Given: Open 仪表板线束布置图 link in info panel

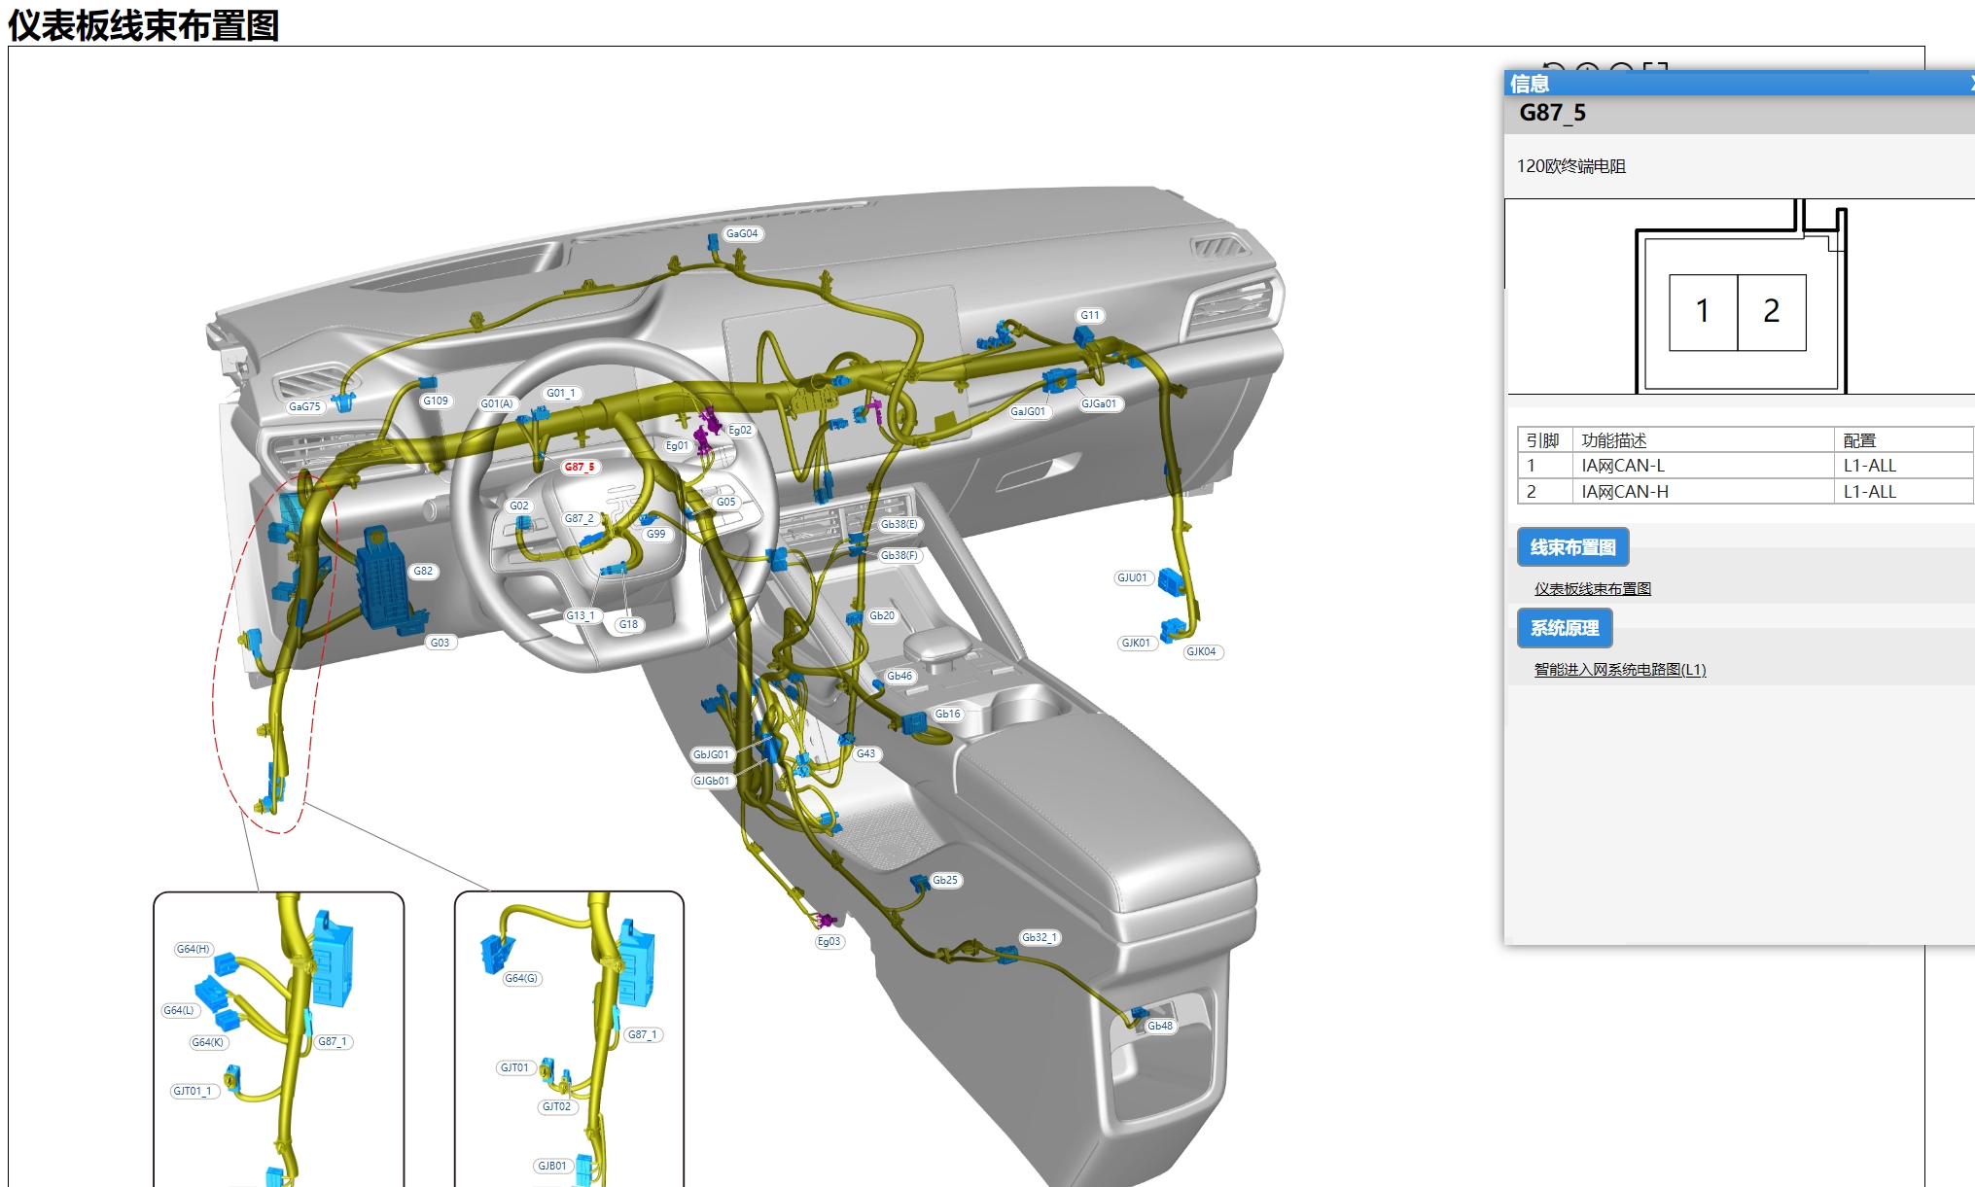Looking at the screenshot, I should [1592, 589].
